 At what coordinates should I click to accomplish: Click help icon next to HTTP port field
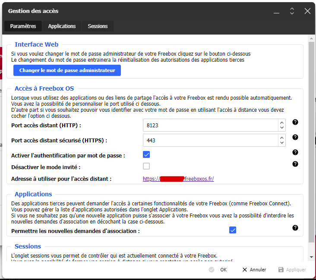pyautogui.click(x=295, y=122)
